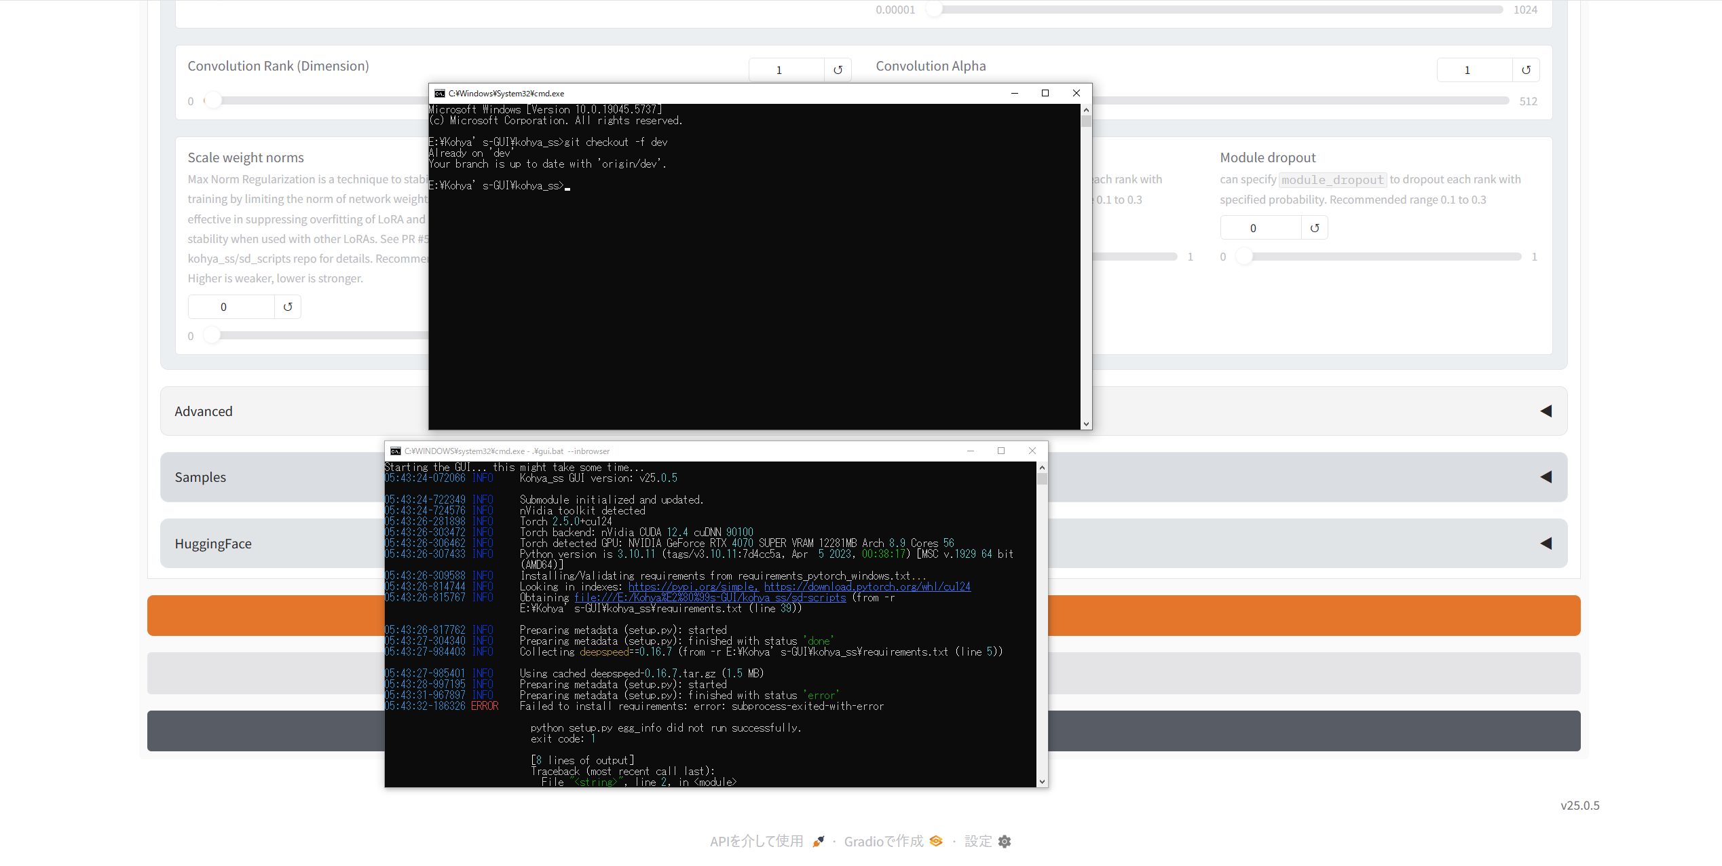Click the 'Torch 2.5.0+cu124' log line
The height and width of the screenshot is (866, 1722).
tap(566, 522)
